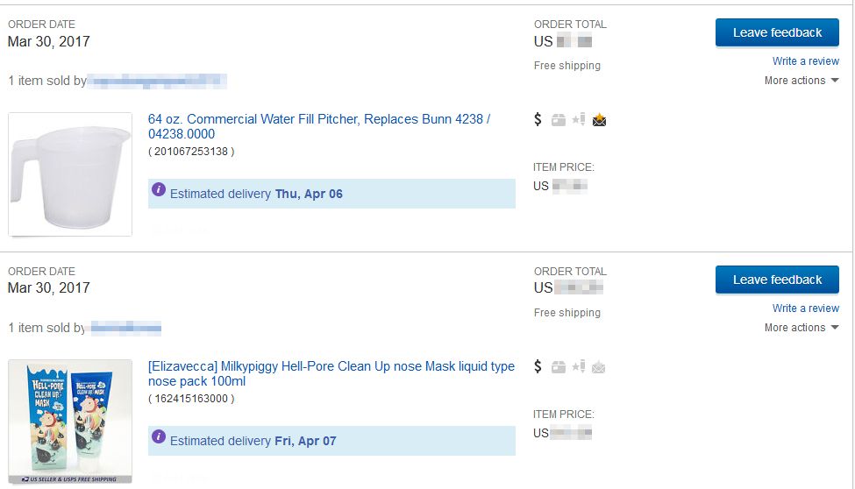The image size is (855, 489).
Task: Click the shipped box icon for Elizavecca order
Action: pyautogui.click(x=558, y=367)
